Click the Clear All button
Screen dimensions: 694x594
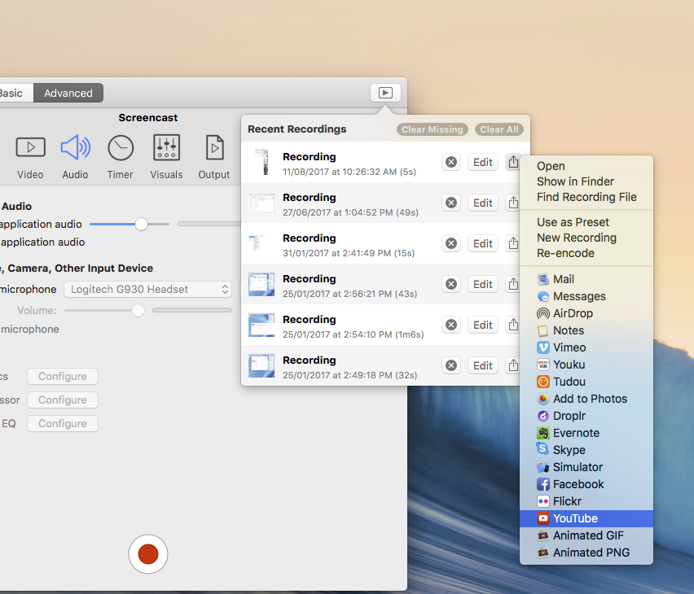499,129
